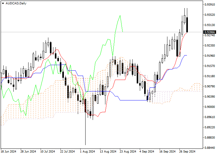This screenshot has height=155, width=217.
Task: Click the 0.88830 price scale label
Action: pyautogui.click(x=210, y=138)
